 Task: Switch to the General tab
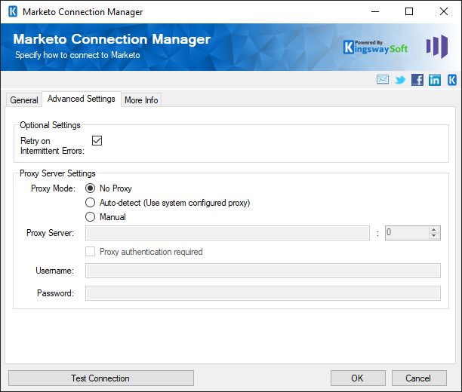point(24,100)
